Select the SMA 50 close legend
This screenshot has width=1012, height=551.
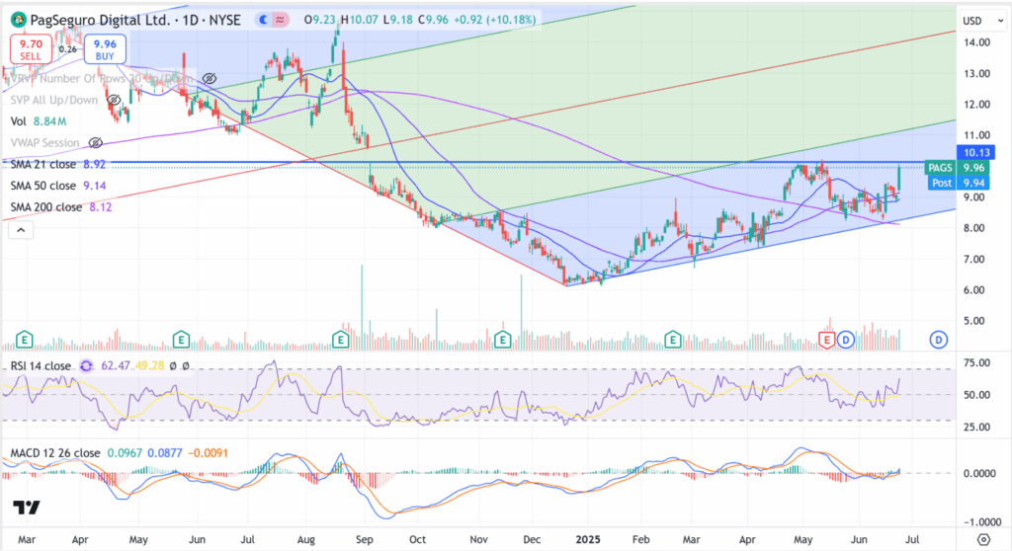click(42, 186)
